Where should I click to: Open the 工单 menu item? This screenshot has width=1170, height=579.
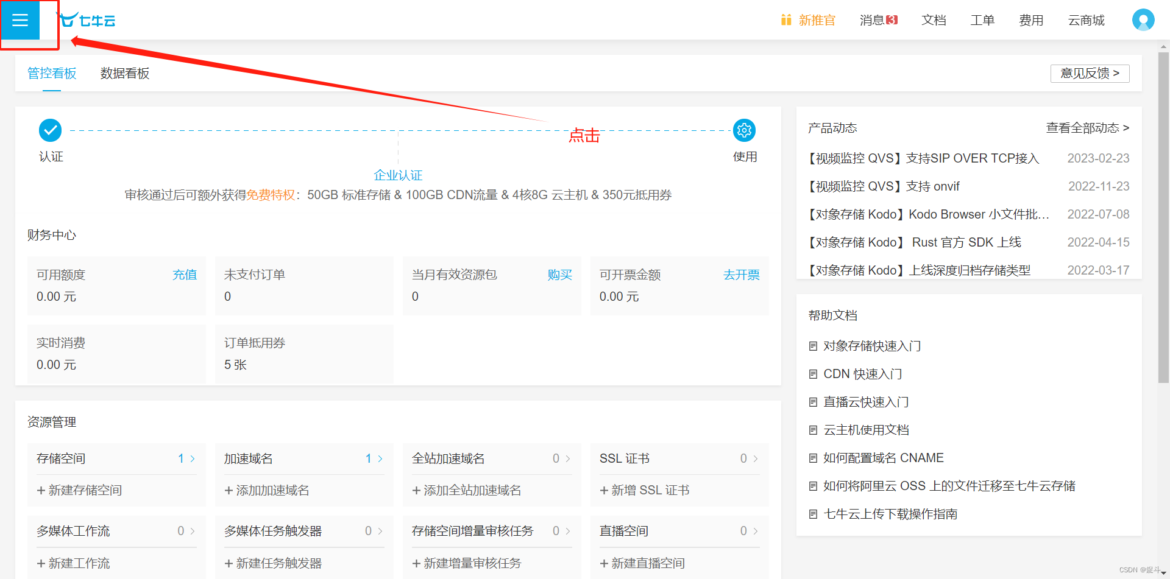(x=982, y=20)
